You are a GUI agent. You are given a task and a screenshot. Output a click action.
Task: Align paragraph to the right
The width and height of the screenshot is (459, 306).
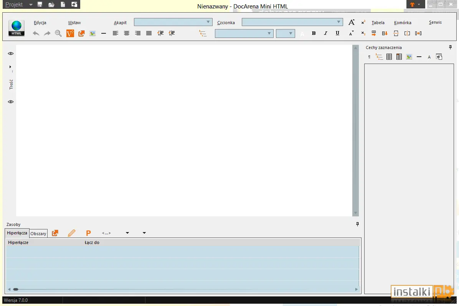click(x=137, y=33)
